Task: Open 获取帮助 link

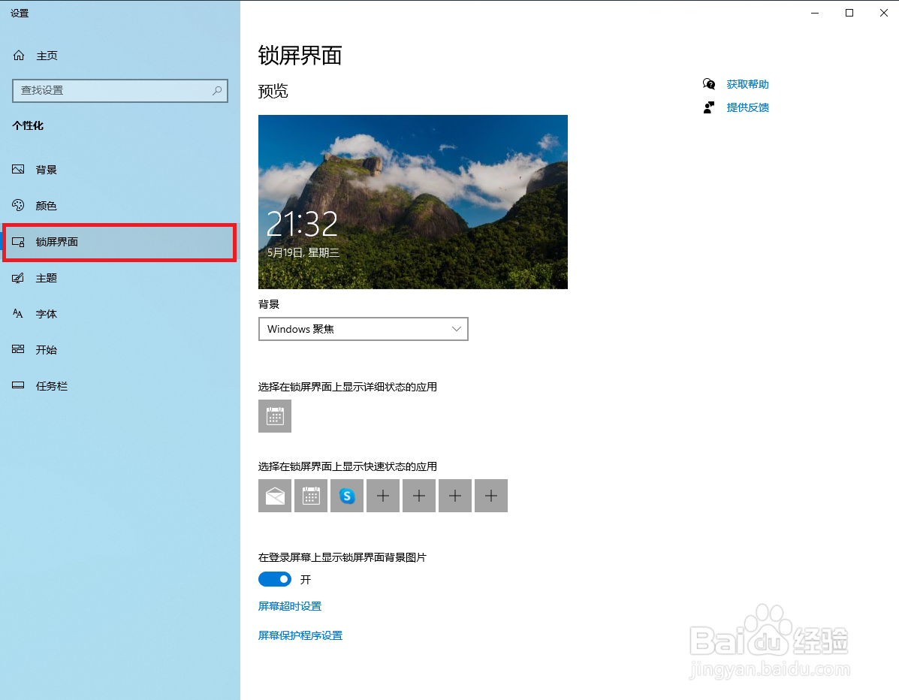Action: (x=747, y=84)
